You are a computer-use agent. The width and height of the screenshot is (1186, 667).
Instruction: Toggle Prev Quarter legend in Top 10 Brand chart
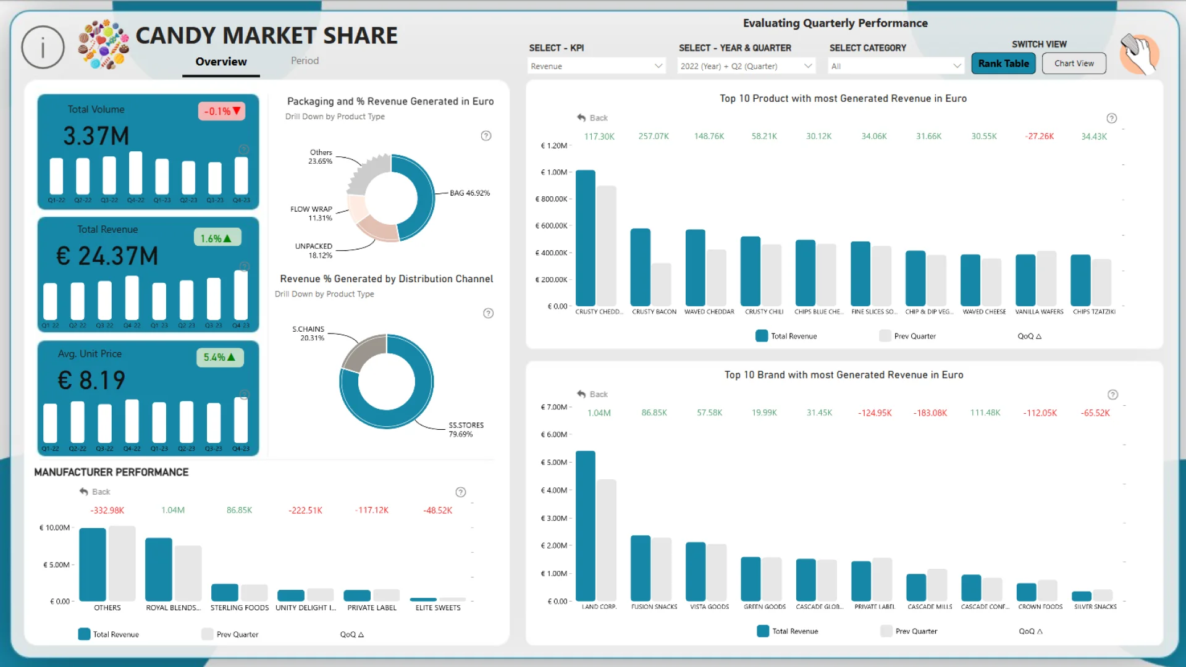click(x=909, y=631)
